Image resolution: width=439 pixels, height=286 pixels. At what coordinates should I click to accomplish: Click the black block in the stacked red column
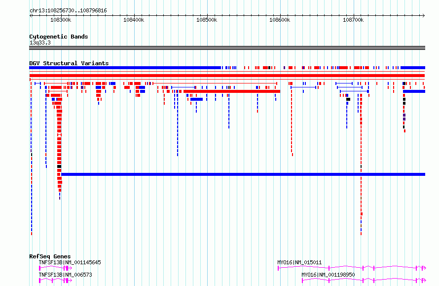tap(59, 166)
